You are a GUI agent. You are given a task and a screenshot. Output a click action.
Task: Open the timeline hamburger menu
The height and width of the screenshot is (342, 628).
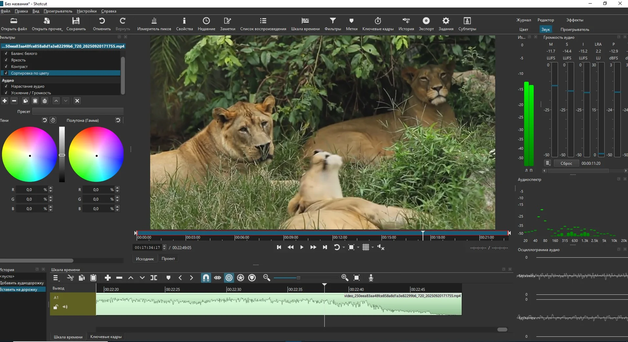[x=56, y=278]
